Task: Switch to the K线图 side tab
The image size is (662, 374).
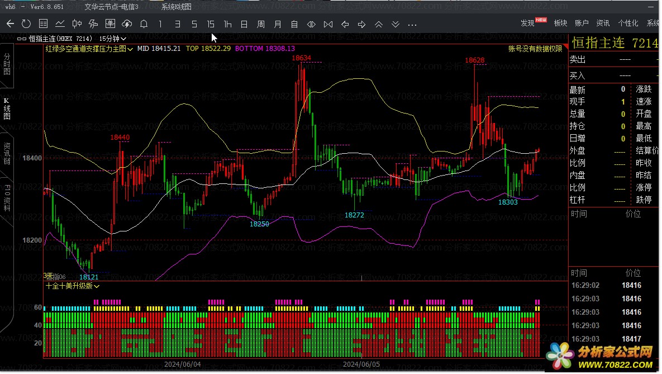Action: pos(7,108)
